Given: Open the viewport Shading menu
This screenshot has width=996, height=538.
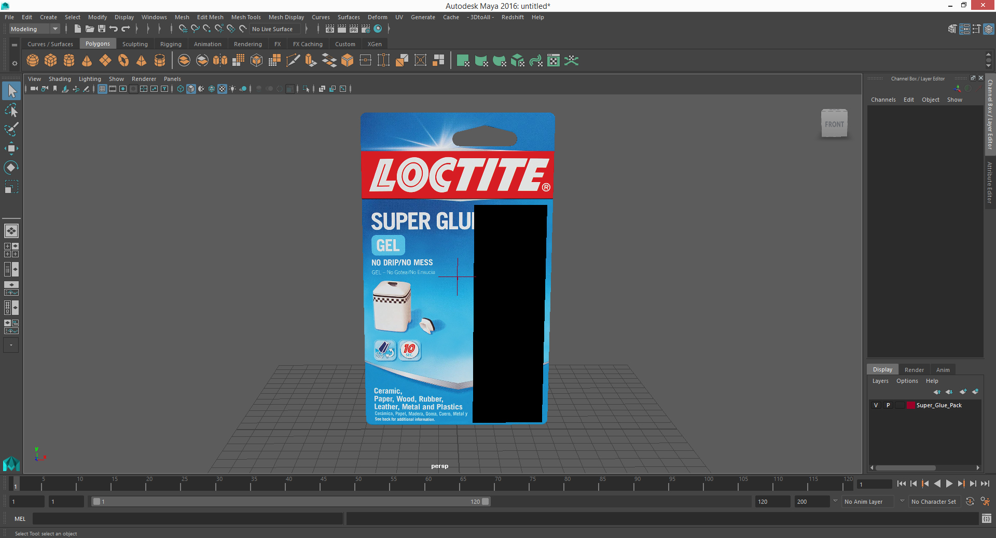Looking at the screenshot, I should (60, 79).
